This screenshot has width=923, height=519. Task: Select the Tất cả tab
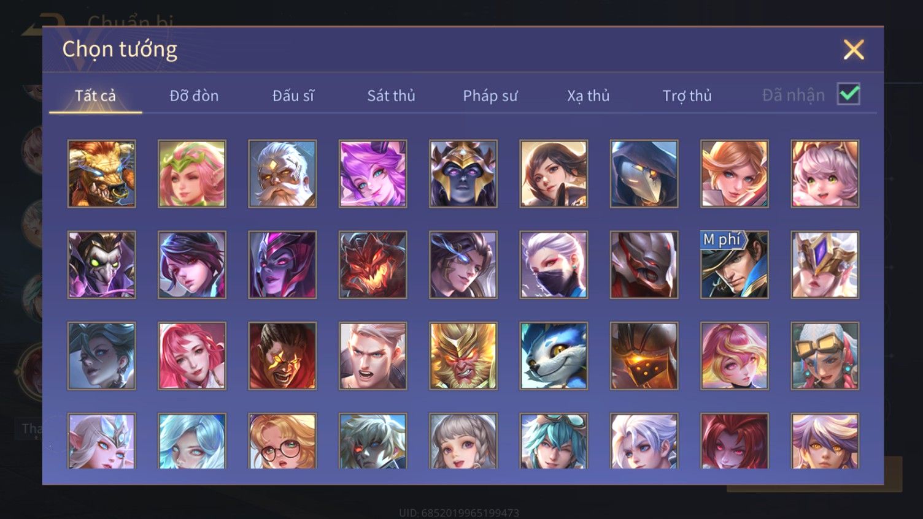coord(95,96)
